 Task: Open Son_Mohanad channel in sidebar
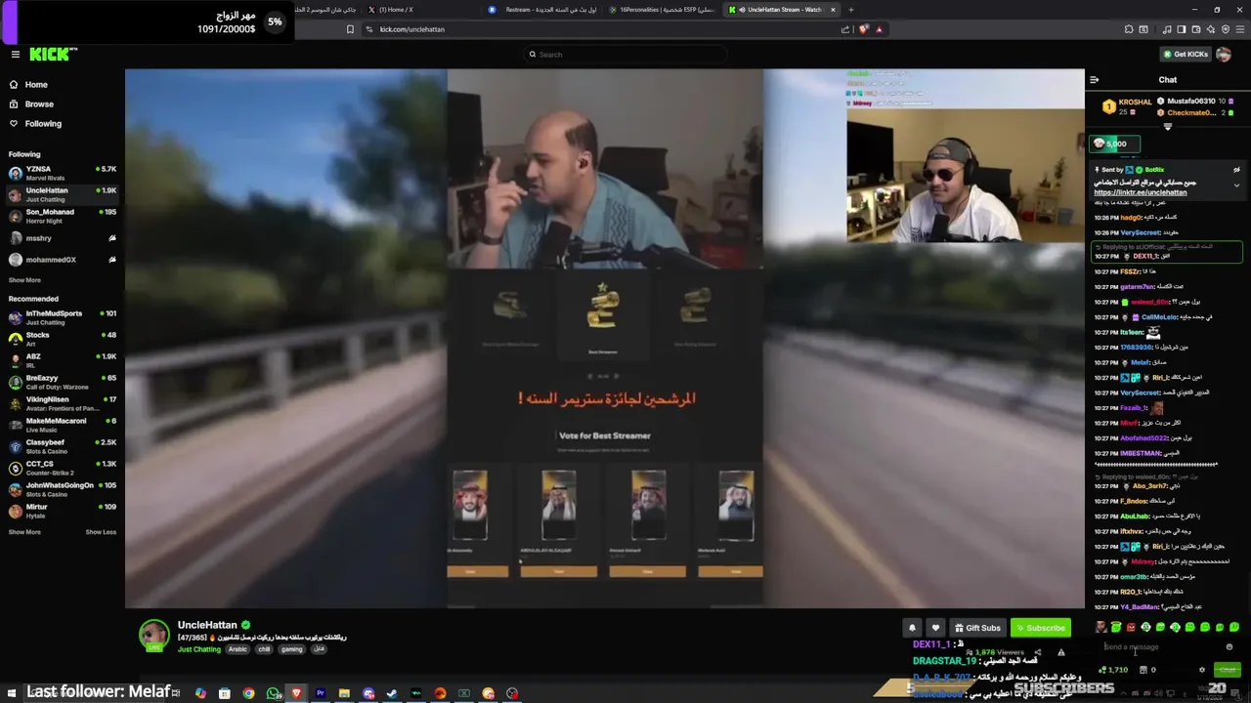click(63, 216)
